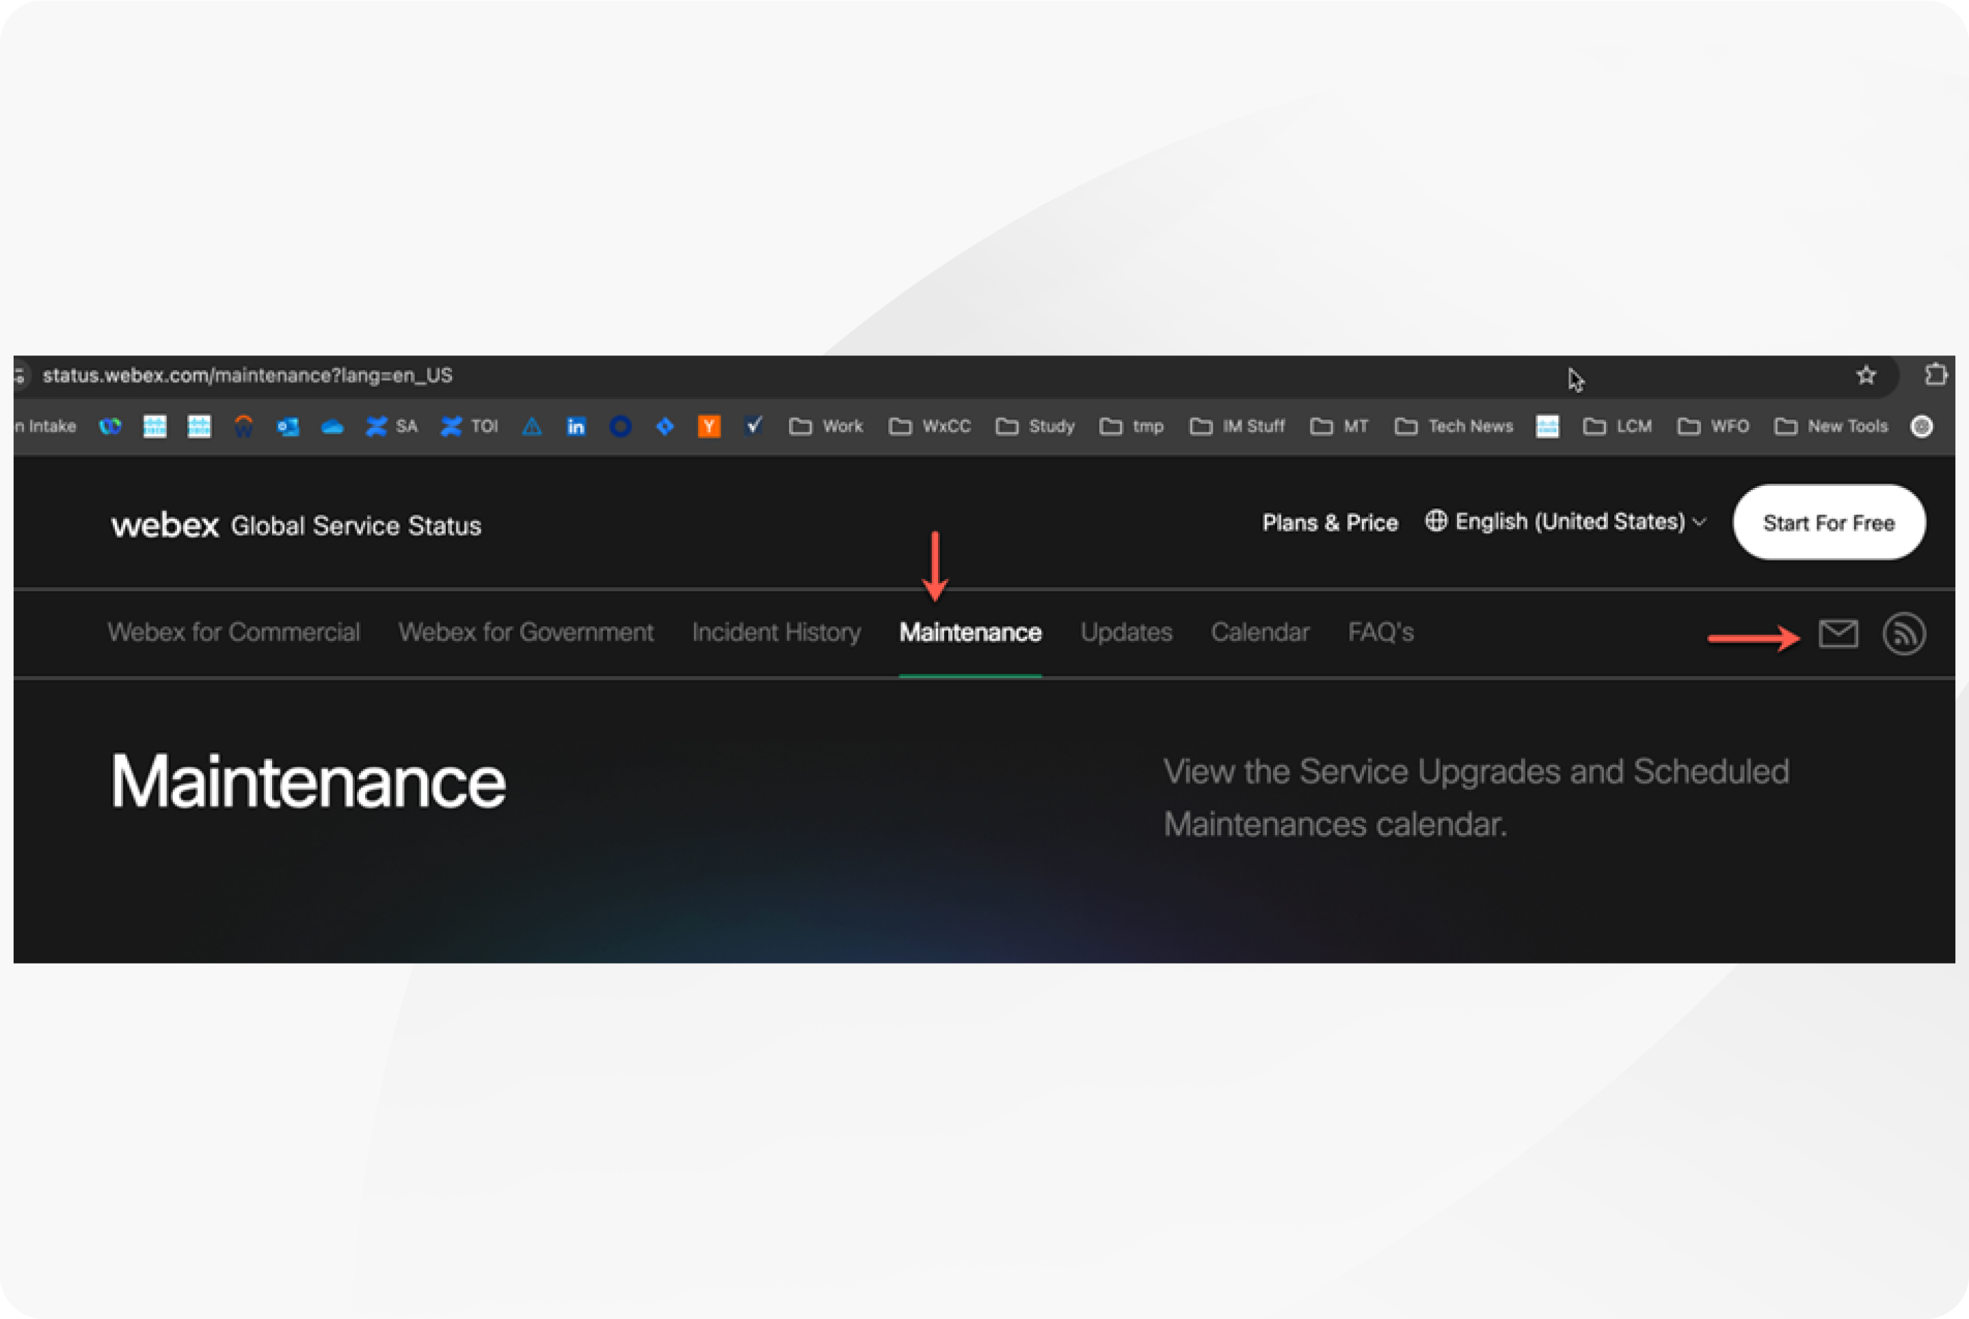
Task: Open the Calendar tab
Action: point(1259,631)
